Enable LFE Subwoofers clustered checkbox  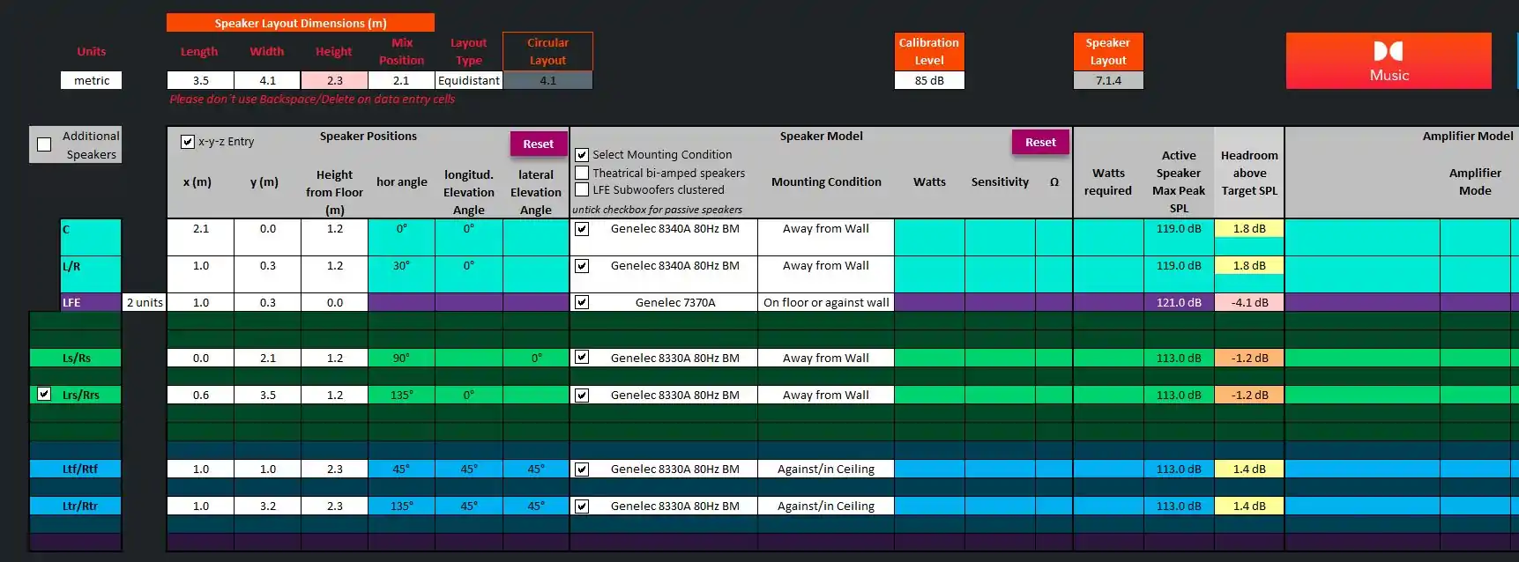tap(582, 189)
